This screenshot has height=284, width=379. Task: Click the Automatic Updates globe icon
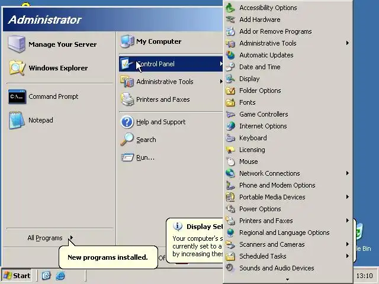[230, 55]
